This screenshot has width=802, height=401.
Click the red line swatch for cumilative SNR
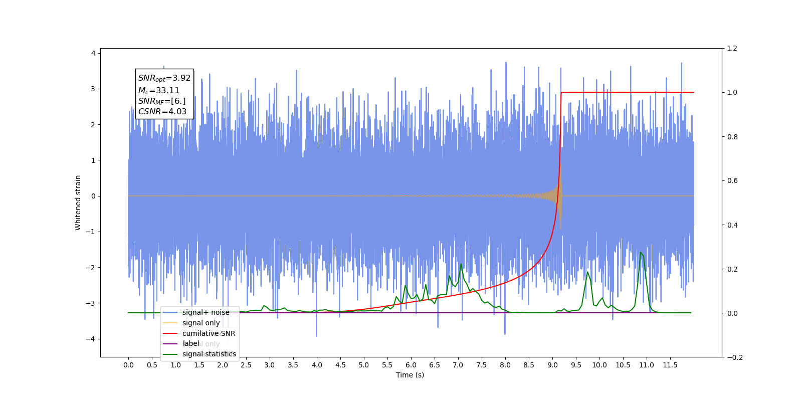(x=170, y=333)
